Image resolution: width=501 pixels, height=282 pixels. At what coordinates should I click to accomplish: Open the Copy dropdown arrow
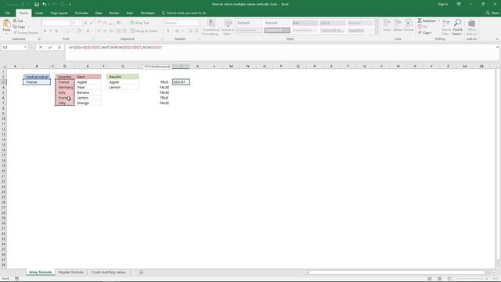coord(28,27)
